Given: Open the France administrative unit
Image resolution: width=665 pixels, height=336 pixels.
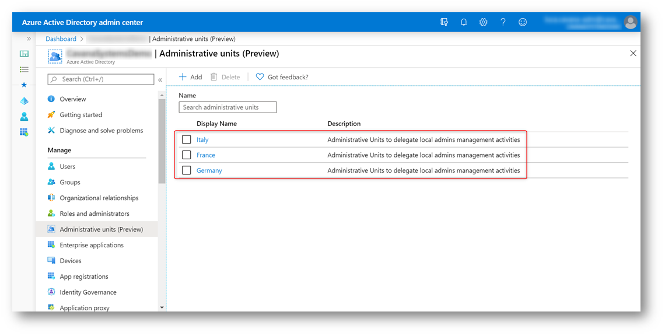Looking at the screenshot, I should (206, 155).
